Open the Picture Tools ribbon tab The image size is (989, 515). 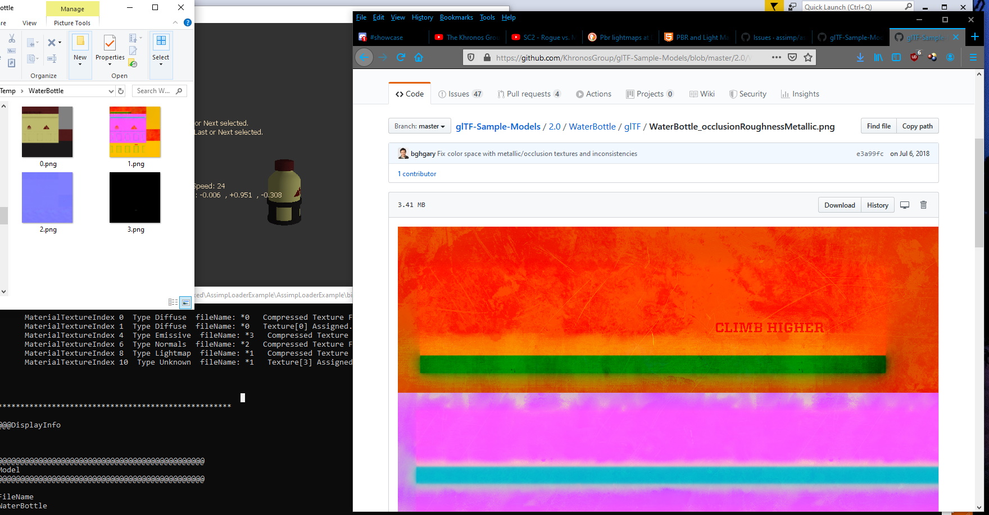72,23
